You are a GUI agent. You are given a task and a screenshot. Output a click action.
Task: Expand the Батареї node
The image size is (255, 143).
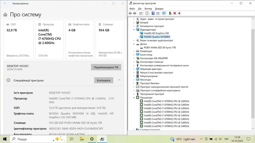[134, 23]
